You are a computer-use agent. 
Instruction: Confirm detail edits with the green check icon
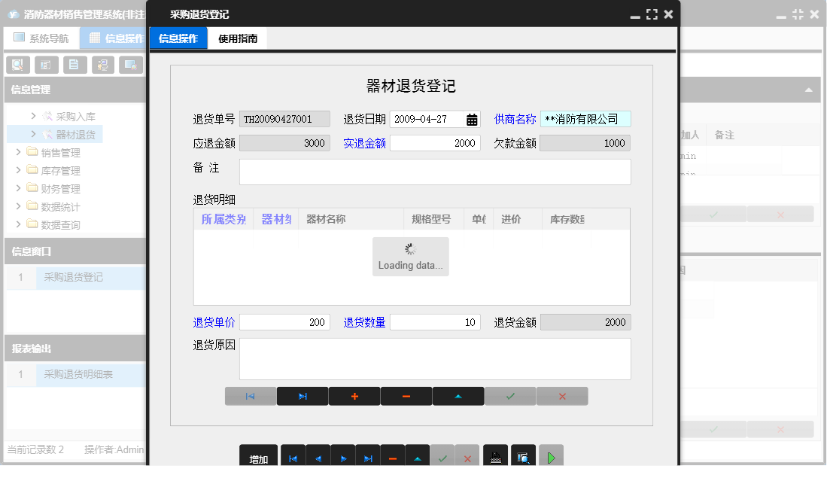tap(510, 396)
